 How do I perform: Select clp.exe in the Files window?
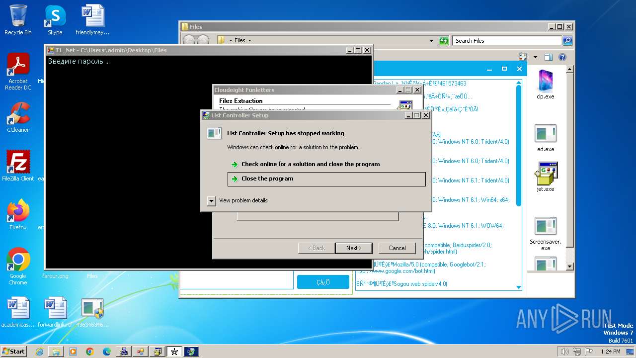point(546,85)
